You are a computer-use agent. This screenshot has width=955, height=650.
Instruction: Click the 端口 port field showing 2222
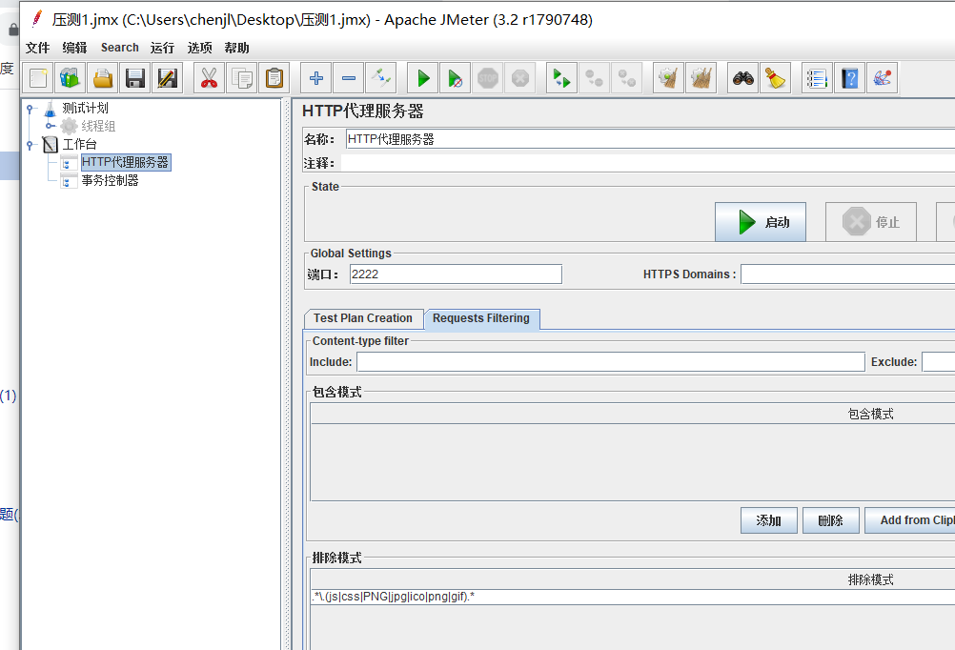(x=456, y=274)
